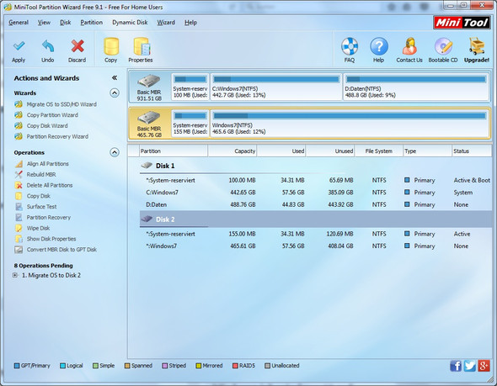Select the C:Windows7 442.7 GB partition bar

276,87
